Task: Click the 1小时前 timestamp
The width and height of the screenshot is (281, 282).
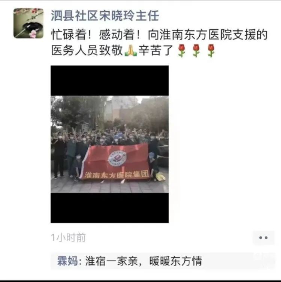Action: coord(68,238)
